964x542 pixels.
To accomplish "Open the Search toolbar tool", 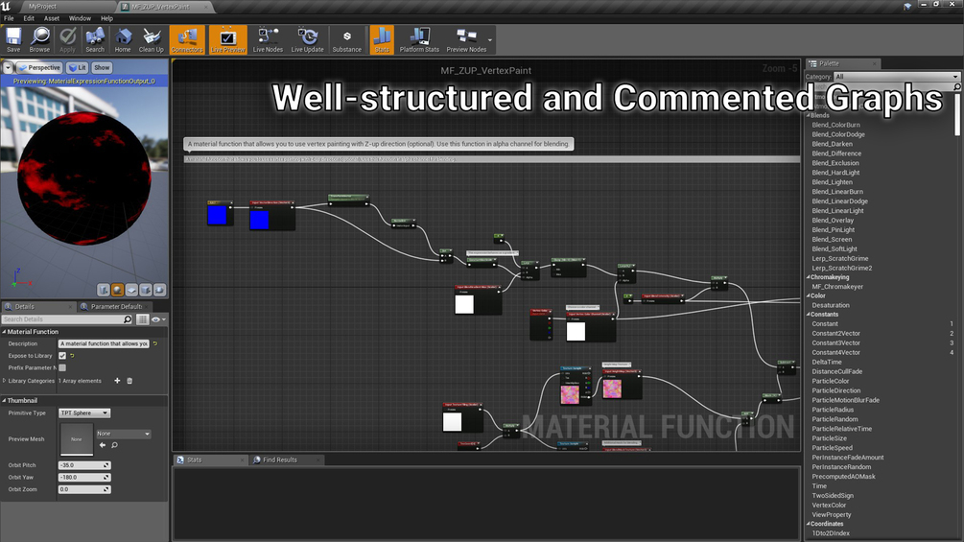I will [x=95, y=40].
